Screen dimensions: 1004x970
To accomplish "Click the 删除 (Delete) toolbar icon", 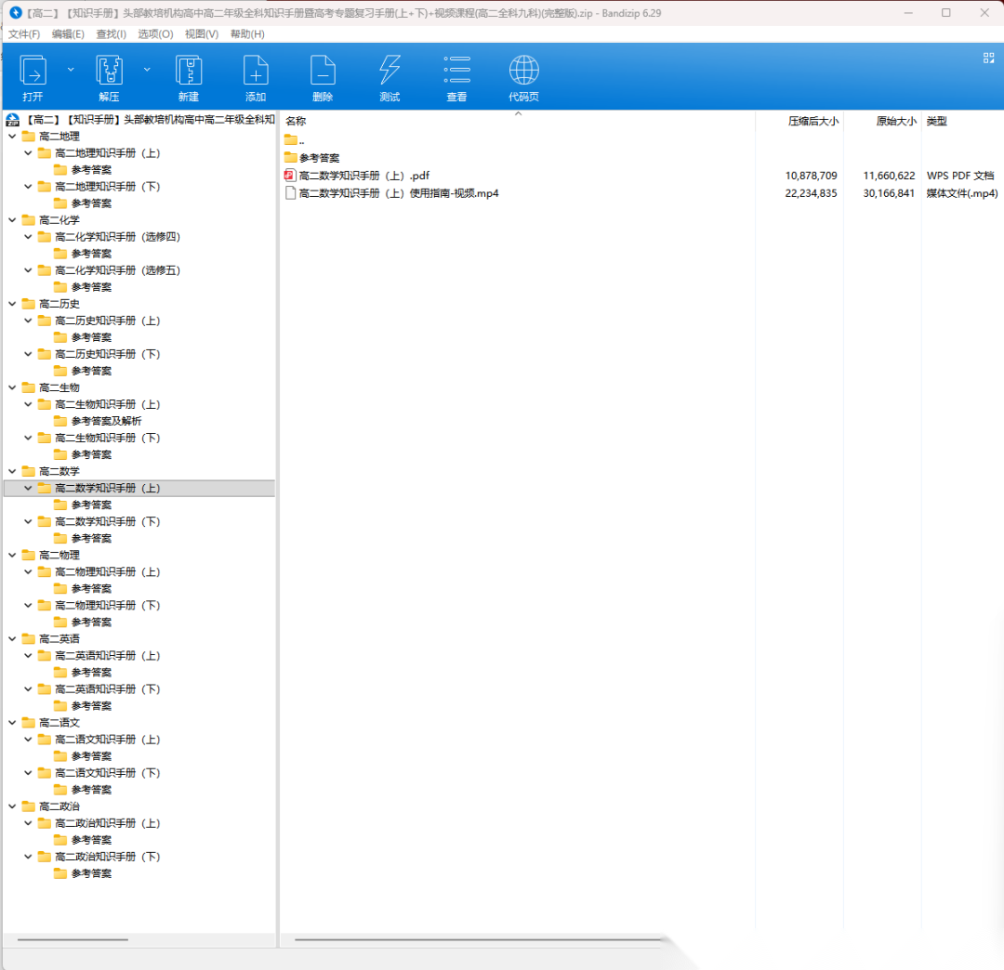I will tap(323, 72).
